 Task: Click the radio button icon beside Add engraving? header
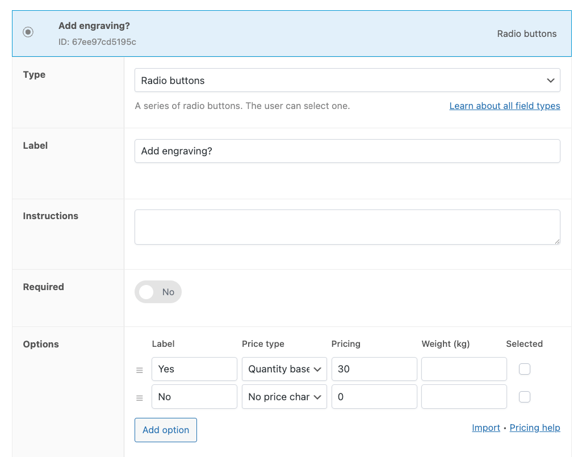pyautogui.click(x=28, y=32)
